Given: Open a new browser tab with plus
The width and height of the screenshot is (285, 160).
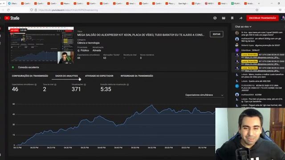Looking at the screenshot, I should point(259,4).
